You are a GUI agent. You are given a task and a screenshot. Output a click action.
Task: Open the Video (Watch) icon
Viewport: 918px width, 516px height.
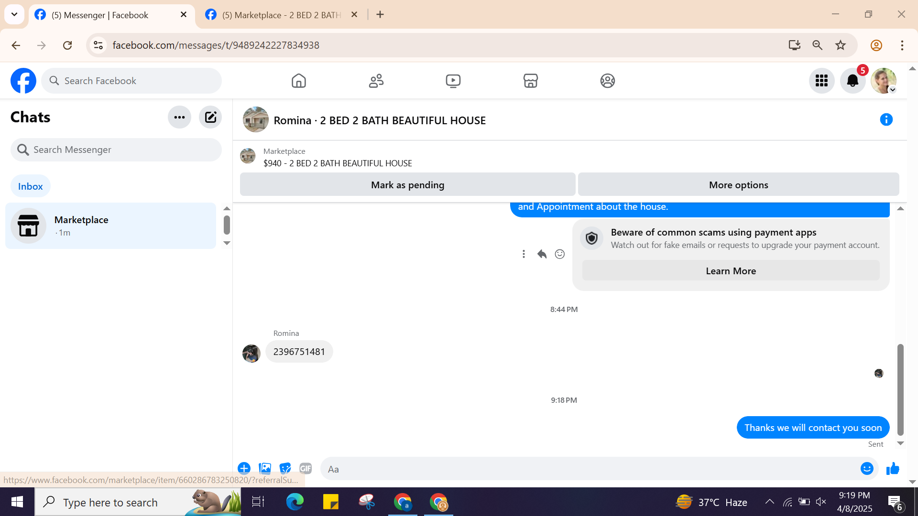point(453,81)
